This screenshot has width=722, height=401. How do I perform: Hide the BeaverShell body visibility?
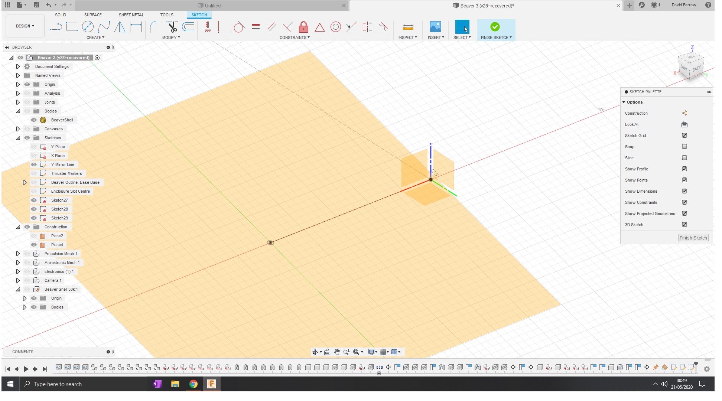[34, 120]
